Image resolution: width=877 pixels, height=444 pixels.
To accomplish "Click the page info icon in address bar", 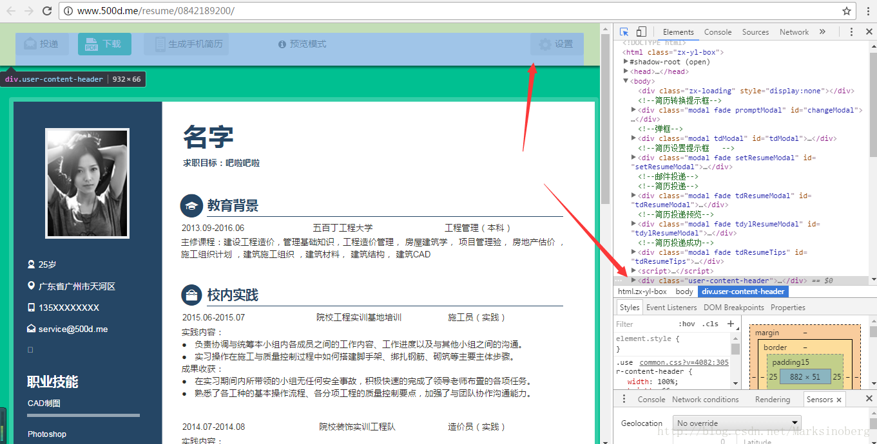I will pyautogui.click(x=68, y=11).
